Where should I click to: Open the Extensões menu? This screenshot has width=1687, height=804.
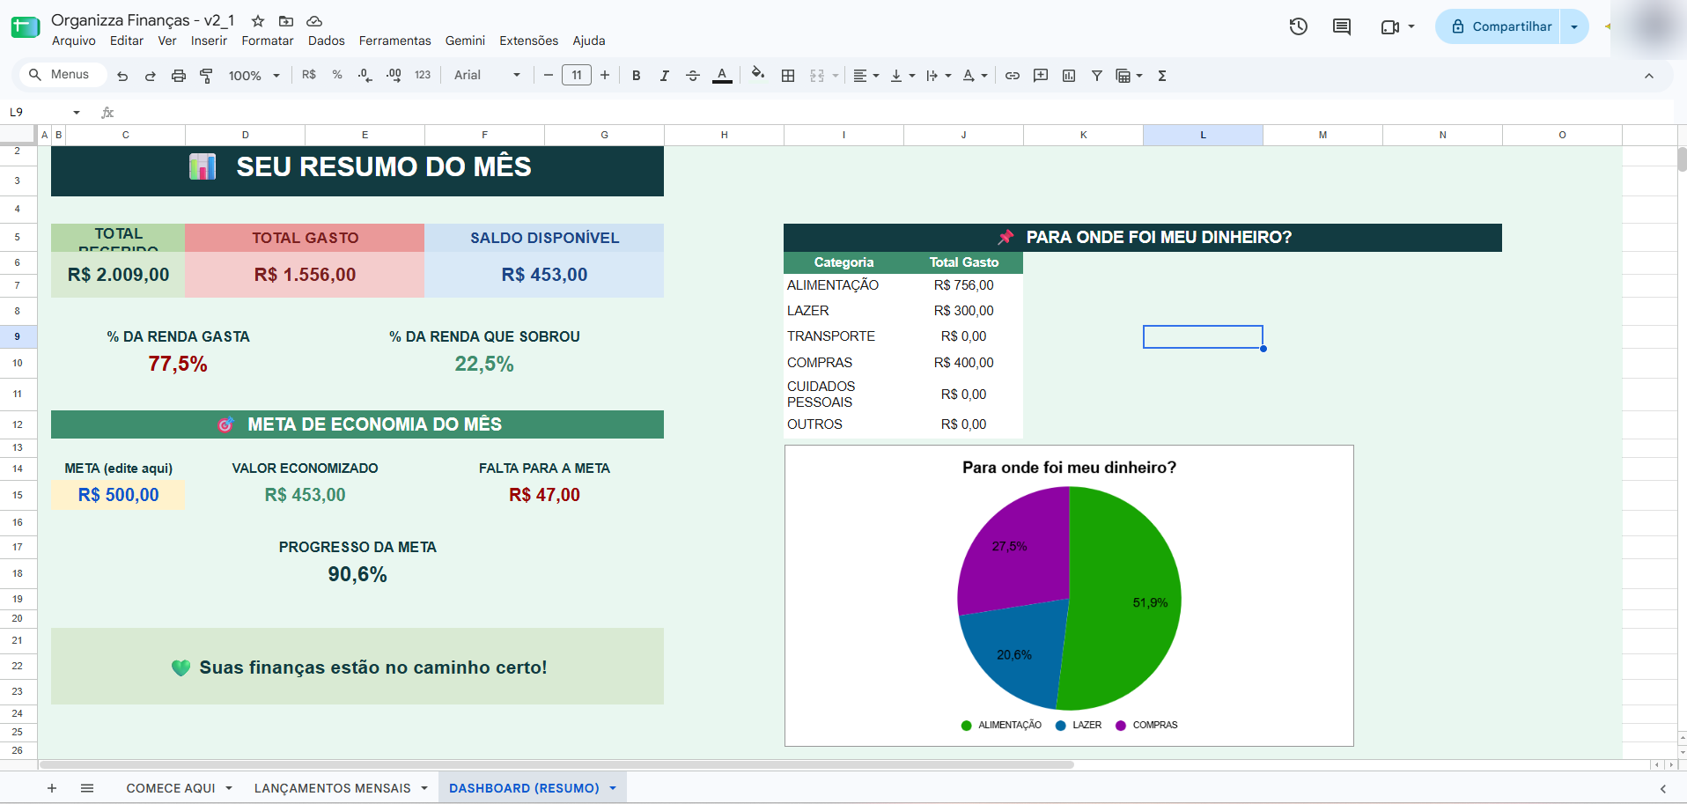coord(529,41)
